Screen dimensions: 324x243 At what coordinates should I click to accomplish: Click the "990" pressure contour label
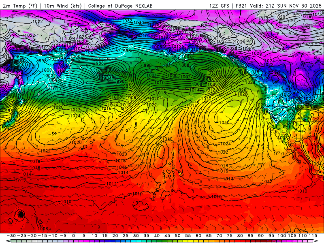[120, 81]
